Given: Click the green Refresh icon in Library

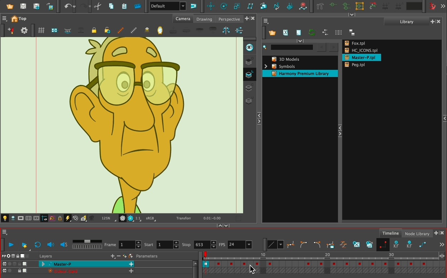Looking at the screenshot, I should coord(312,32).
